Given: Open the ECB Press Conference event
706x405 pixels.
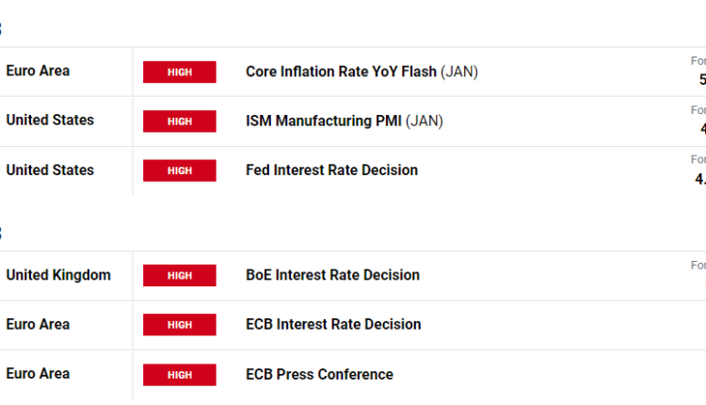Looking at the screenshot, I should pos(319,374).
